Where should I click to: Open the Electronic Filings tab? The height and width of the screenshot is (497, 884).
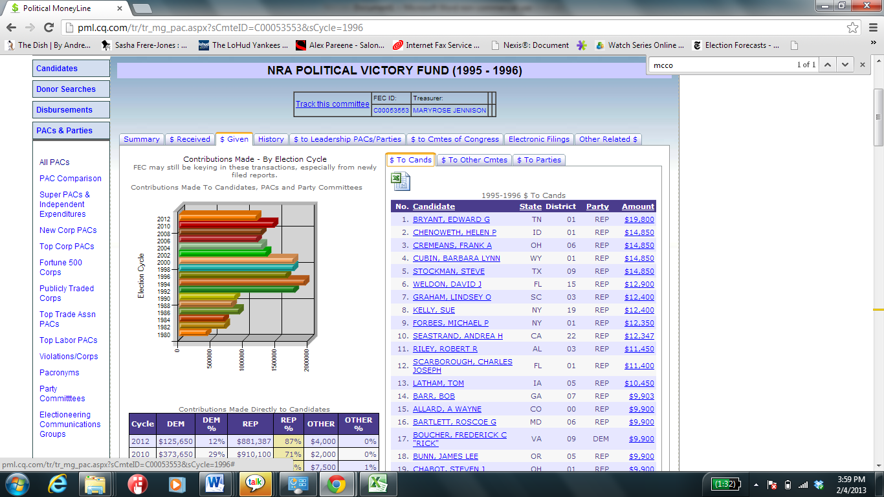point(539,139)
